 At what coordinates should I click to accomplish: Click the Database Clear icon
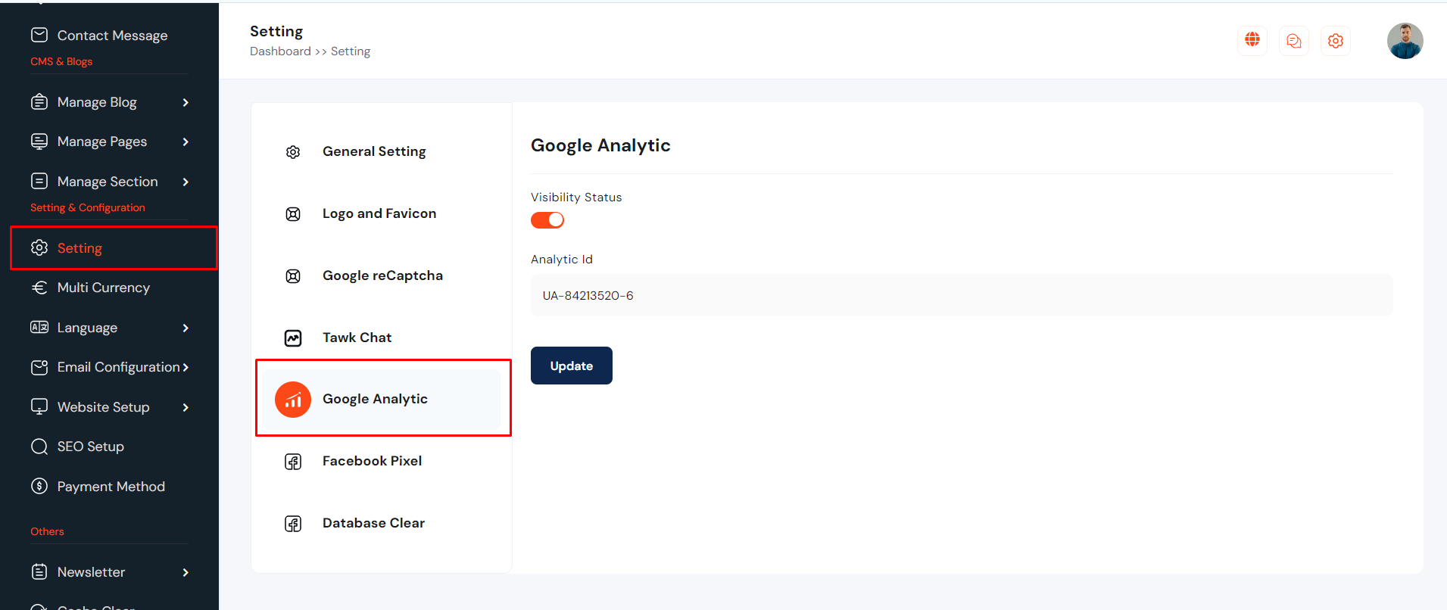(x=293, y=524)
